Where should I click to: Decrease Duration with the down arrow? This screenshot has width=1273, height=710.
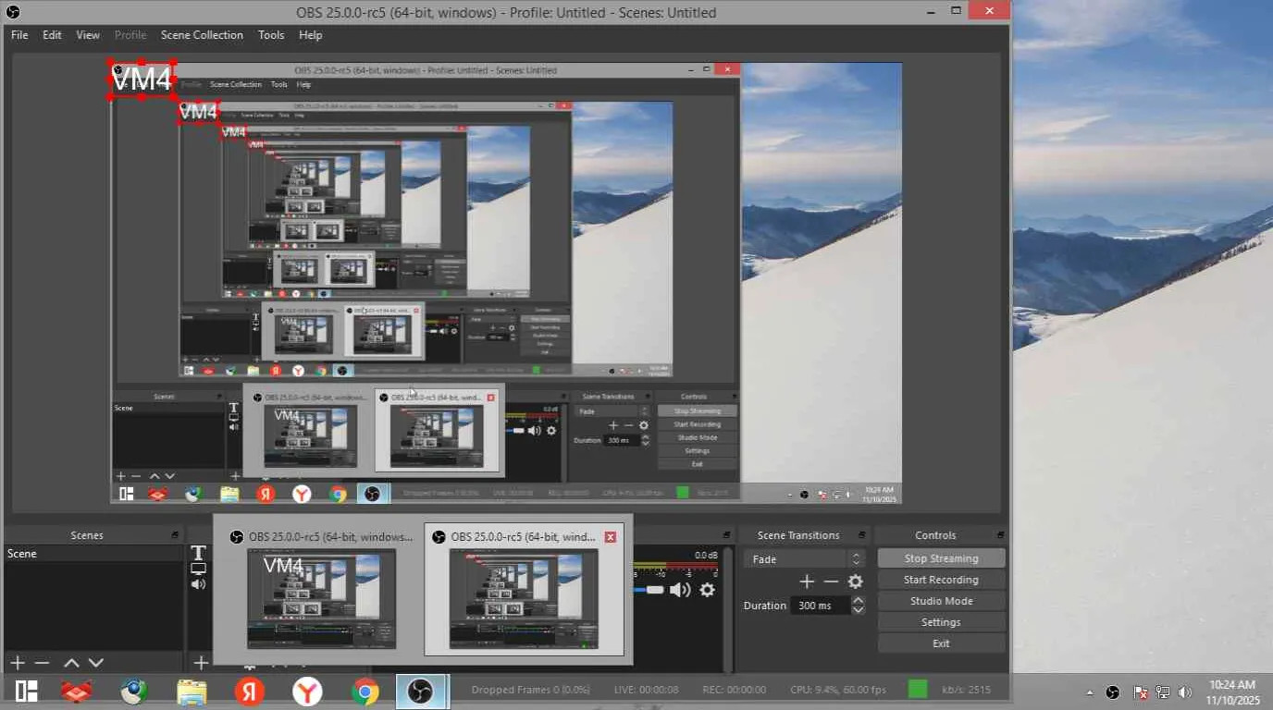coord(859,610)
